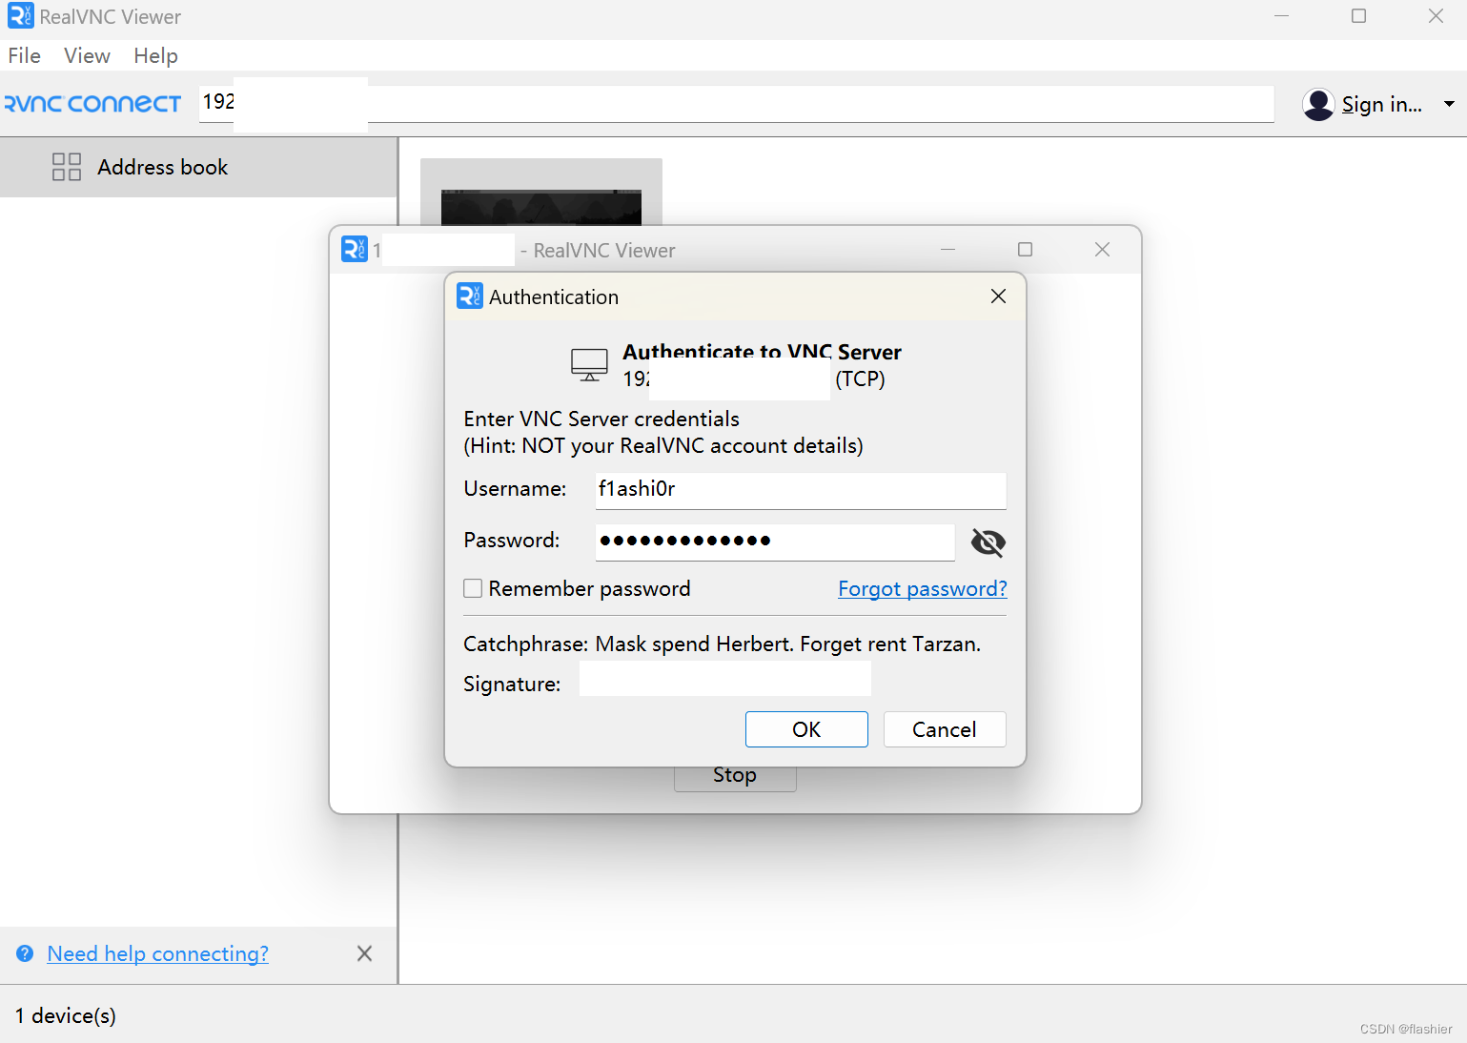Image resolution: width=1467 pixels, height=1043 pixels.
Task: Click the RVNC Connect logo
Action: pos(92,104)
